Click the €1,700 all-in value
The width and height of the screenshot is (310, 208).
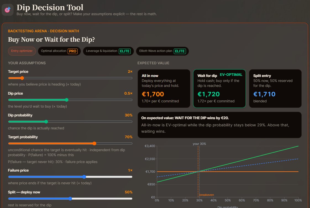click(153, 94)
